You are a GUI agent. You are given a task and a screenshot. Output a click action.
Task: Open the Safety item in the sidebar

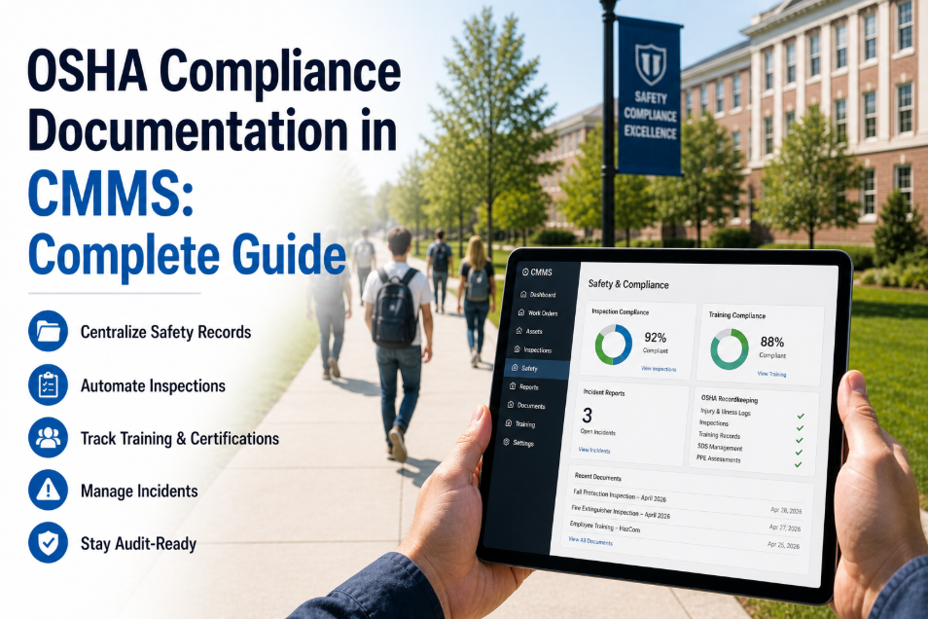tap(537, 369)
